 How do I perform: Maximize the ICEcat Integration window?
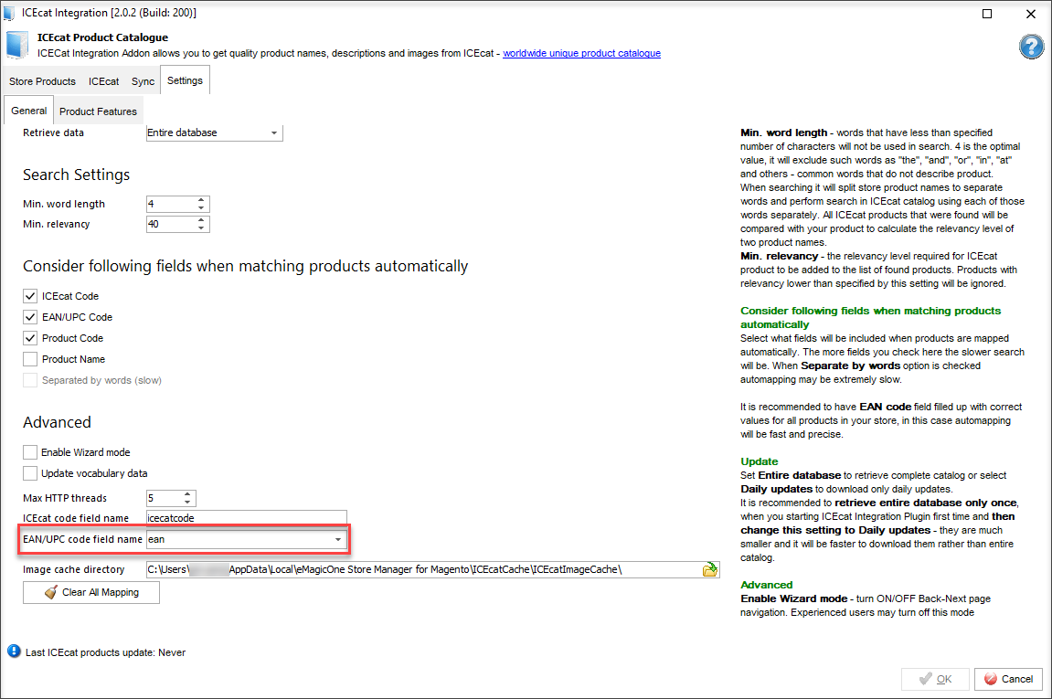(986, 14)
